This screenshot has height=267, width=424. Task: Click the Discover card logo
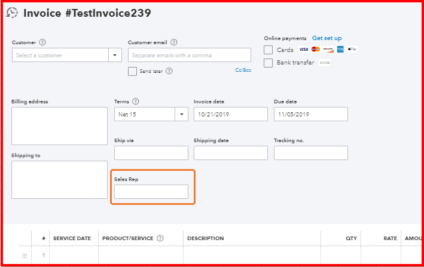328,50
